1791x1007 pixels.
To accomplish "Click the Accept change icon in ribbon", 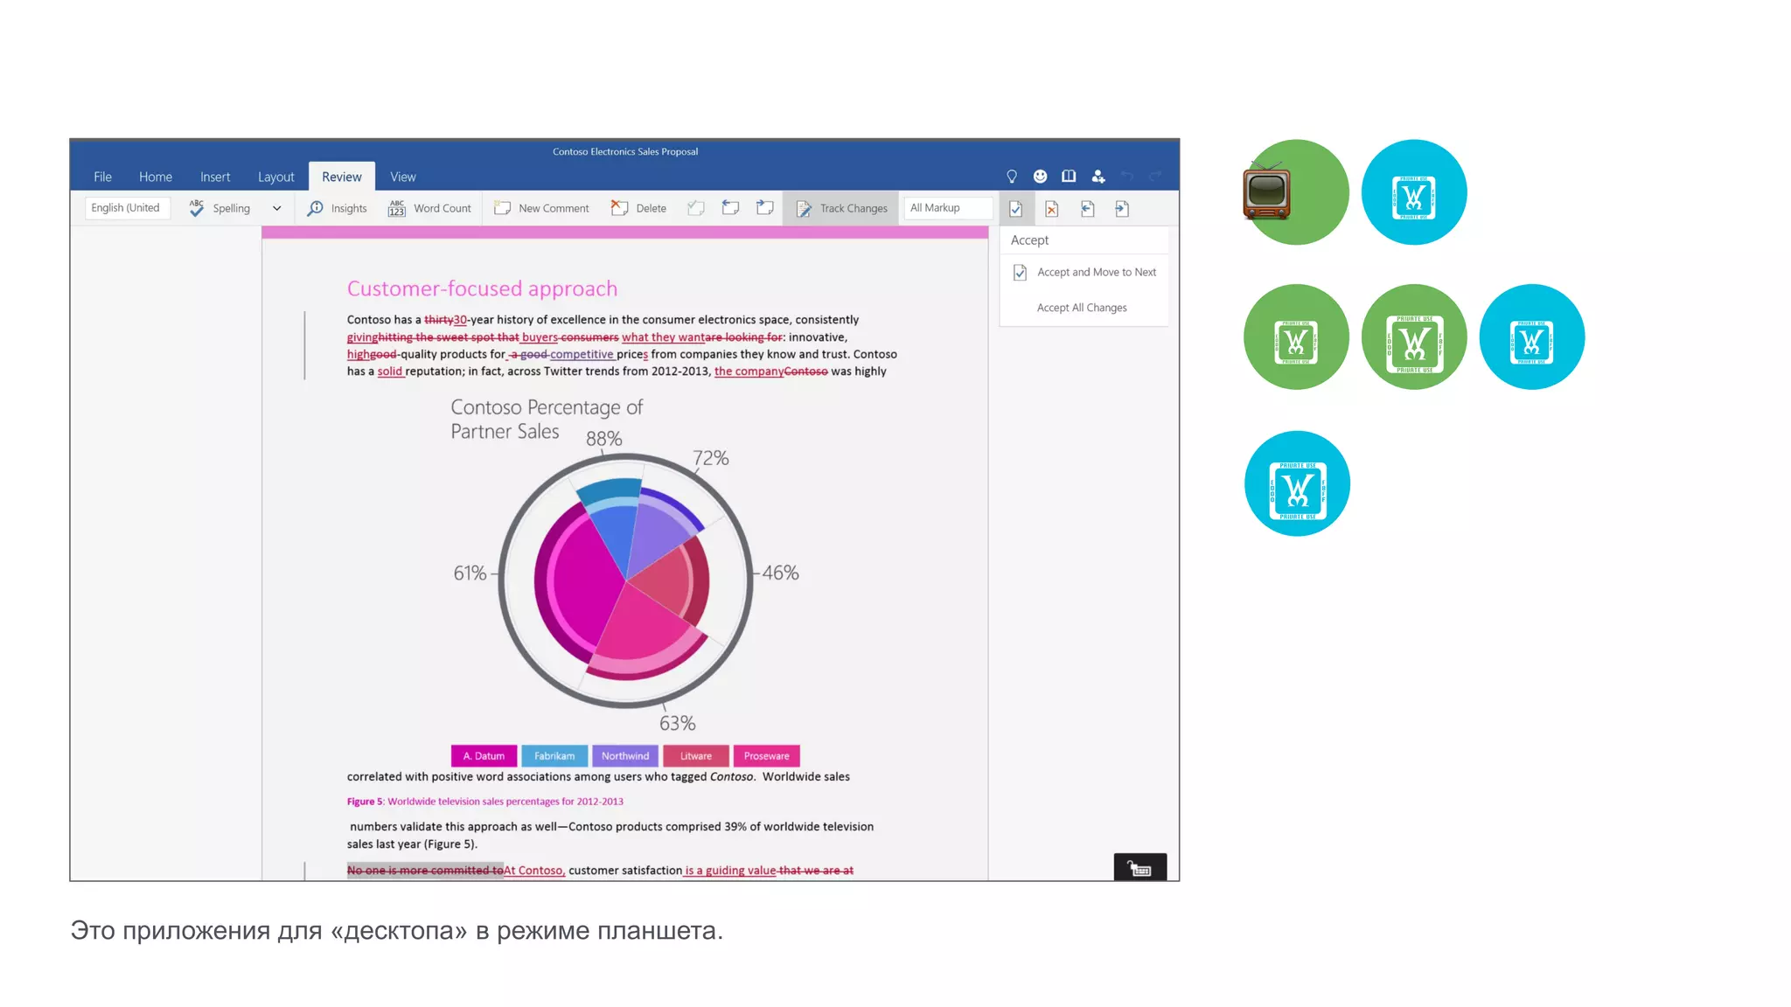I will coord(1016,209).
